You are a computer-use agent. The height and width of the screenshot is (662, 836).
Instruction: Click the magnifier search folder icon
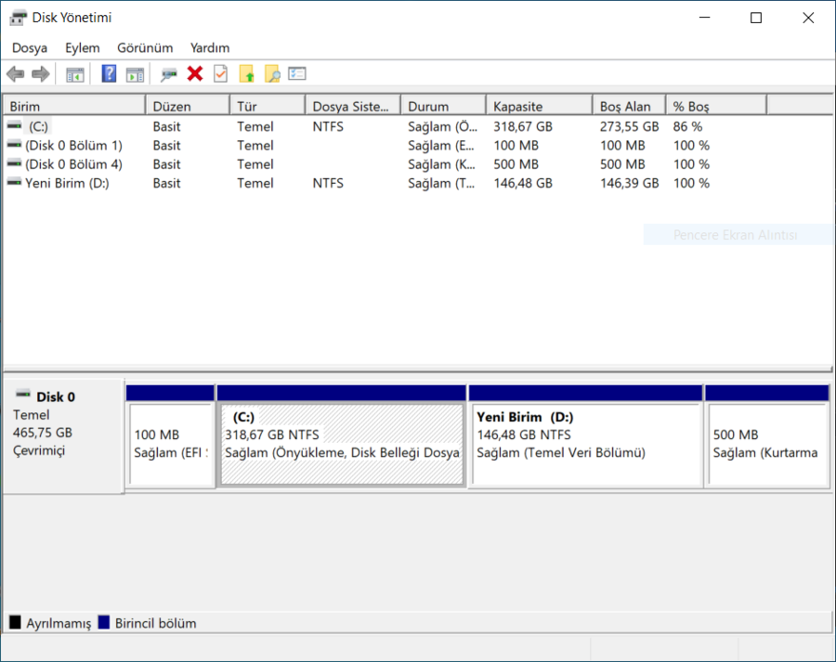click(x=272, y=74)
